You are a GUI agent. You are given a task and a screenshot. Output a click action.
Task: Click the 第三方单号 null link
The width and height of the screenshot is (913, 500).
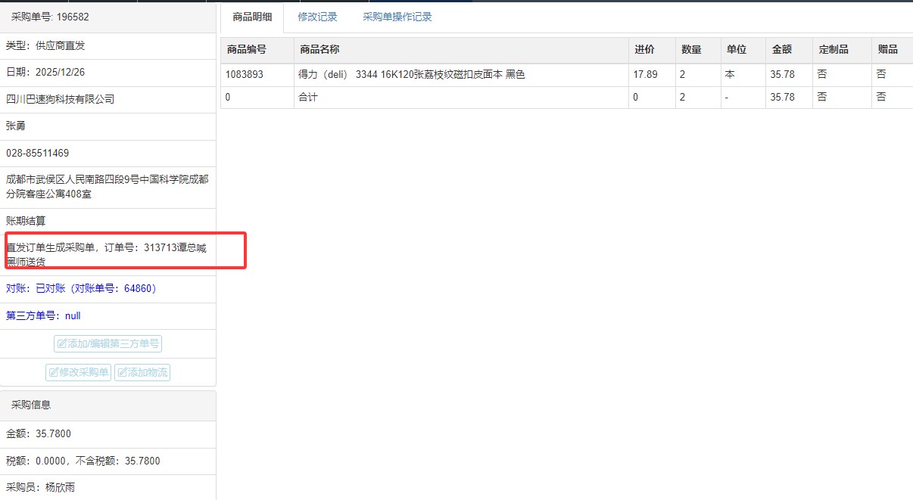(43, 316)
